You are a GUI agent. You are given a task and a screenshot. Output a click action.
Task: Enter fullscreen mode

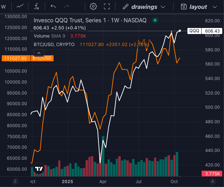click(x=107, y=6)
